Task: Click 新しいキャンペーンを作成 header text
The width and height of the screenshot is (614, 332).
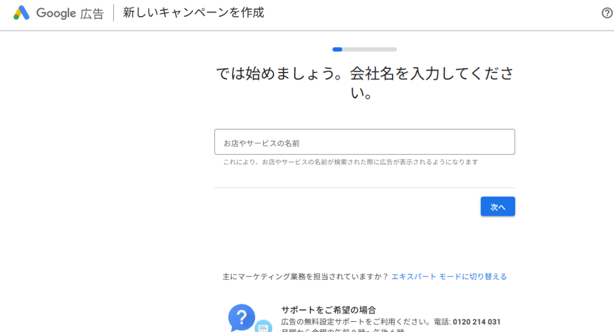Action: [194, 13]
